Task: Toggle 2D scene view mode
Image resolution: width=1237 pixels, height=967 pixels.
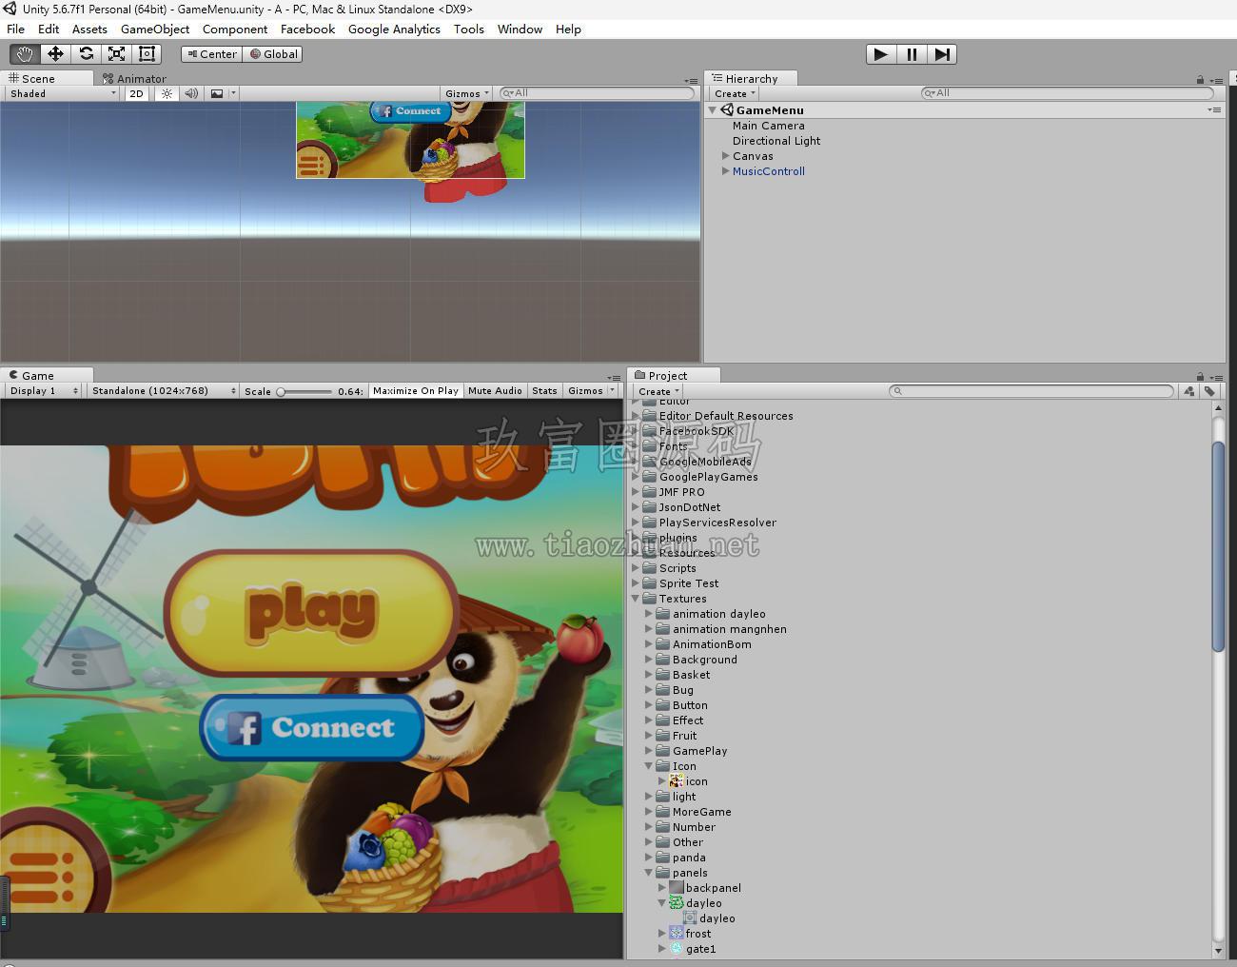Action: (136, 93)
